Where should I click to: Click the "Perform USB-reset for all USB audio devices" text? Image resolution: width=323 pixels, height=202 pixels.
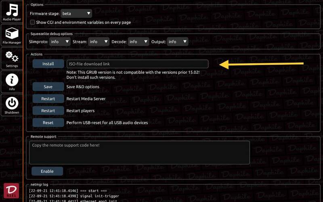point(107,123)
